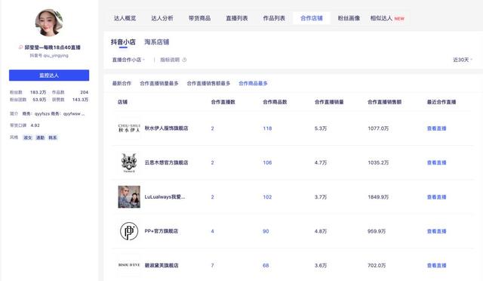Open the 碧淑黛芙 store logo
Viewport: 483px width, 281px height.
click(129, 265)
